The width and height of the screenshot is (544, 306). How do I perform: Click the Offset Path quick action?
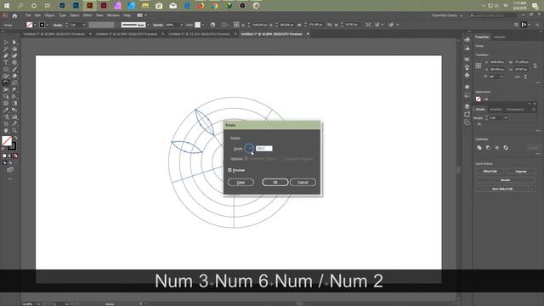tap(490, 172)
